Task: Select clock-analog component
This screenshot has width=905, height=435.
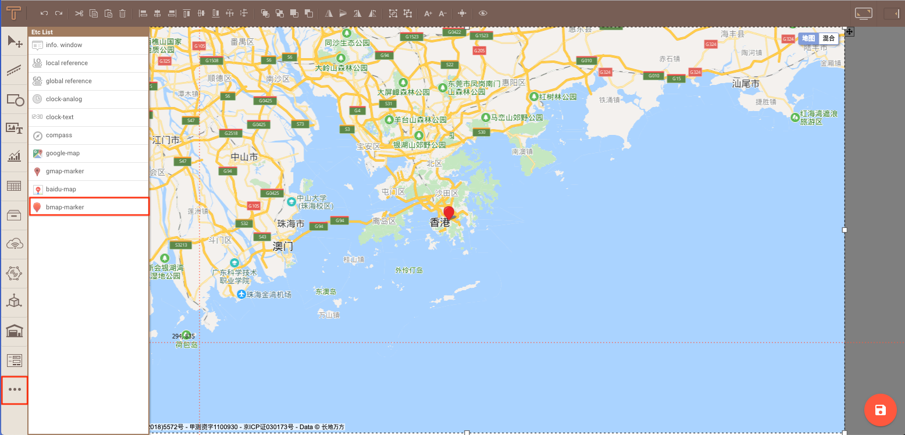Action: point(88,99)
